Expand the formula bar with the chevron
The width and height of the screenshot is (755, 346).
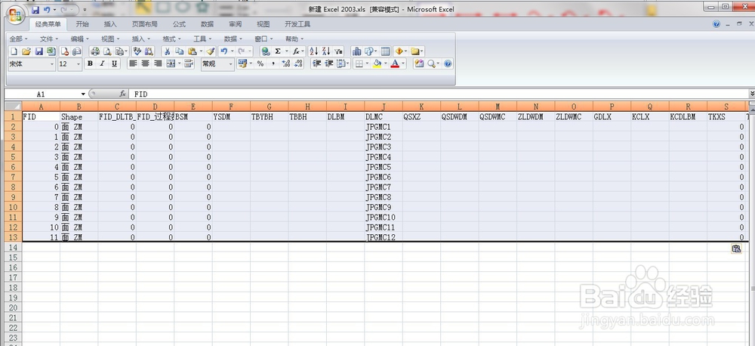pyautogui.click(x=752, y=94)
